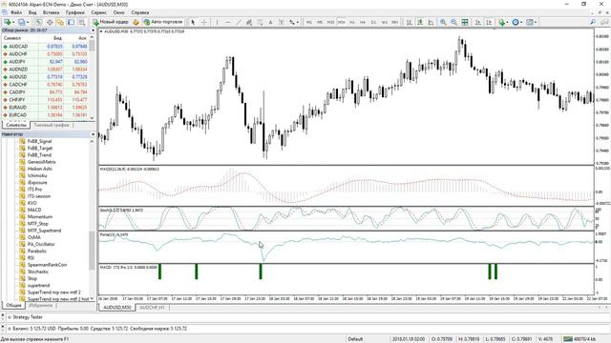This screenshot has width=611, height=343.
Task: Open the Файл menu
Action: 16,12
